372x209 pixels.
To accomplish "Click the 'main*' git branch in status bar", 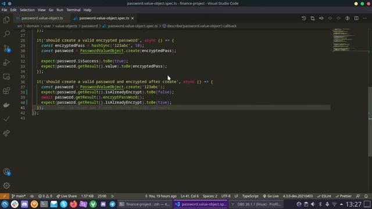I will click(x=19, y=196).
